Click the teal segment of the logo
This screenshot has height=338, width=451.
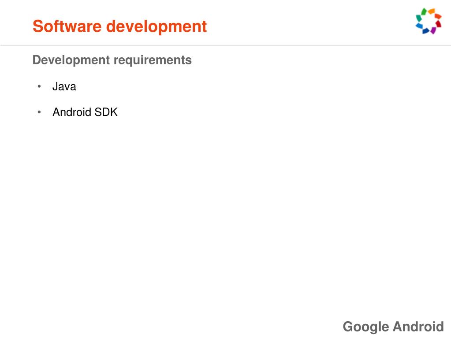419,18
